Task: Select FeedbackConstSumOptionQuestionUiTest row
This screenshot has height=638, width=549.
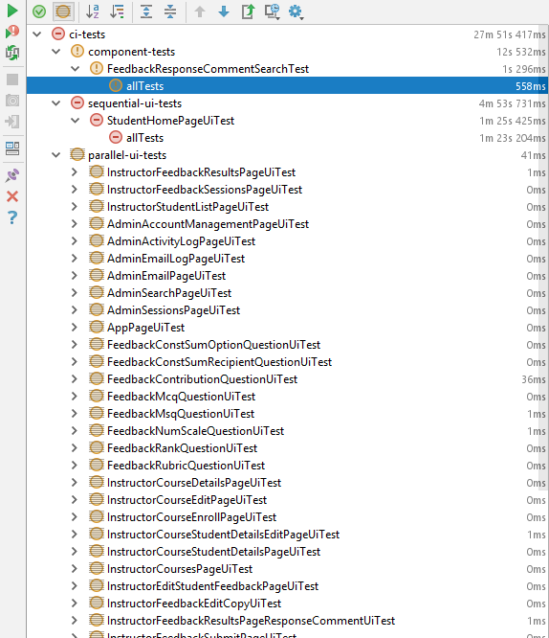Action: click(287, 345)
